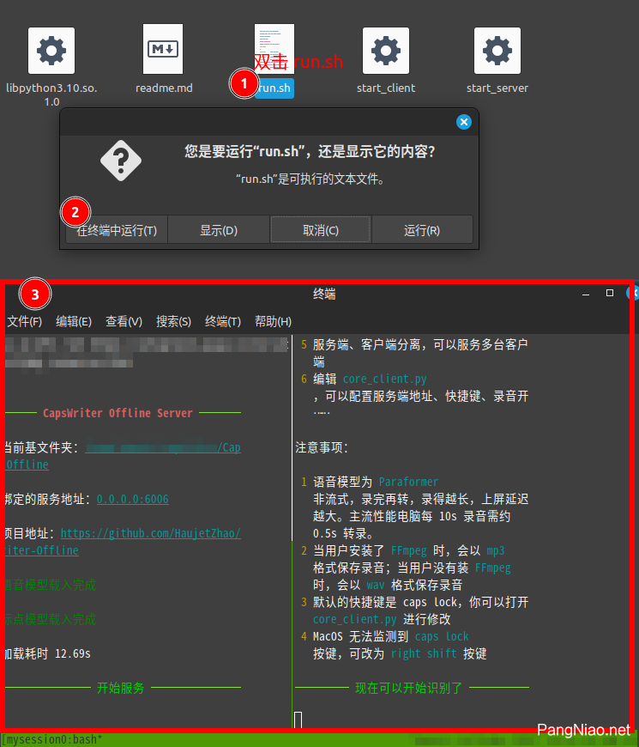Click the base folder path link ending /Cap
This screenshot has height=747, width=639.
tap(163, 447)
